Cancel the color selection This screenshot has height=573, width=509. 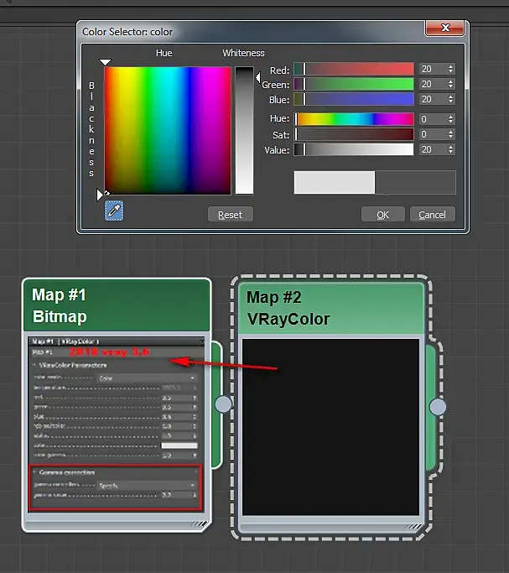(433, 215)
